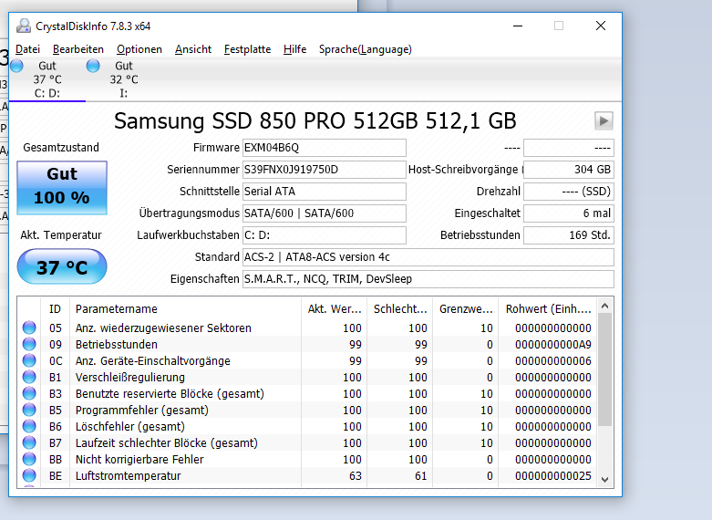Select the C: D: disk status circle
Viewport: 712px width, 520px height.
(16, 66)
